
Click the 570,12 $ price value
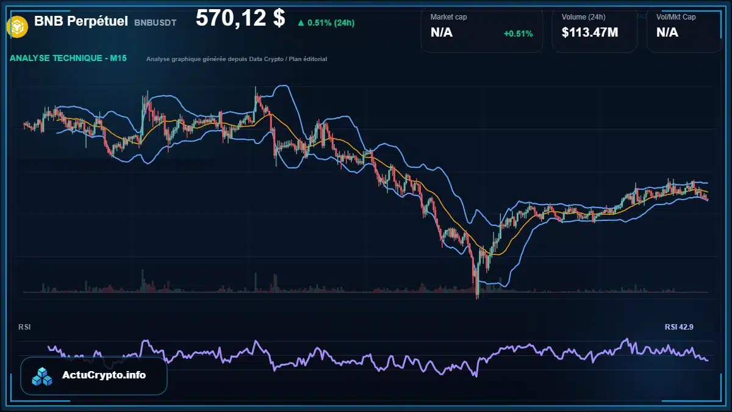[x=240, y=18]
